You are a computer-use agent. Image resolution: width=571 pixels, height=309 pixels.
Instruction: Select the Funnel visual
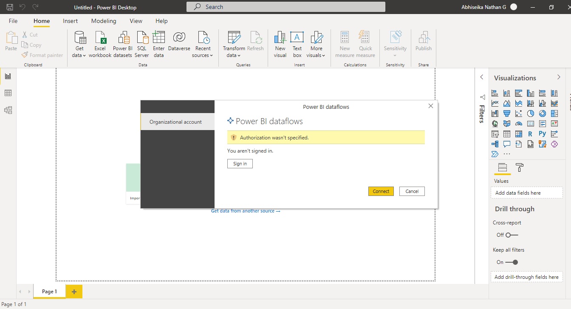[x=506, y=113]
